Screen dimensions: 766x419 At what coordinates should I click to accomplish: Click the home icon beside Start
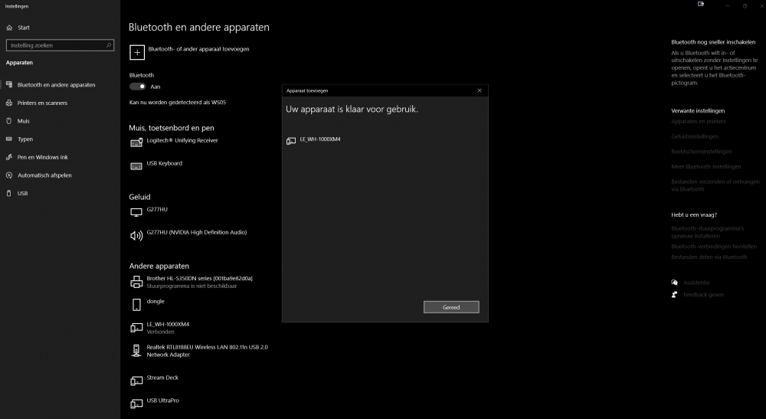point(9,28)
